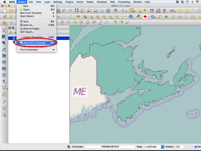Click Zoom to Native Resolution 1:1 icon
The image size is (201, 151).
pos(70,11)
